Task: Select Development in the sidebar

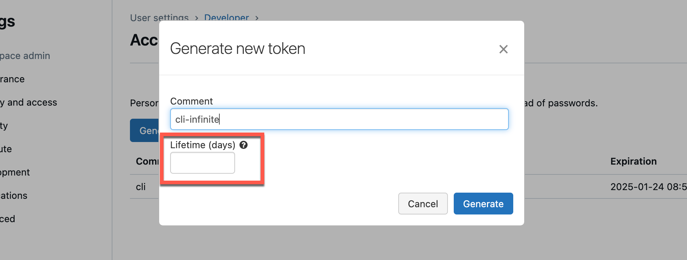Action: [15, 172]
